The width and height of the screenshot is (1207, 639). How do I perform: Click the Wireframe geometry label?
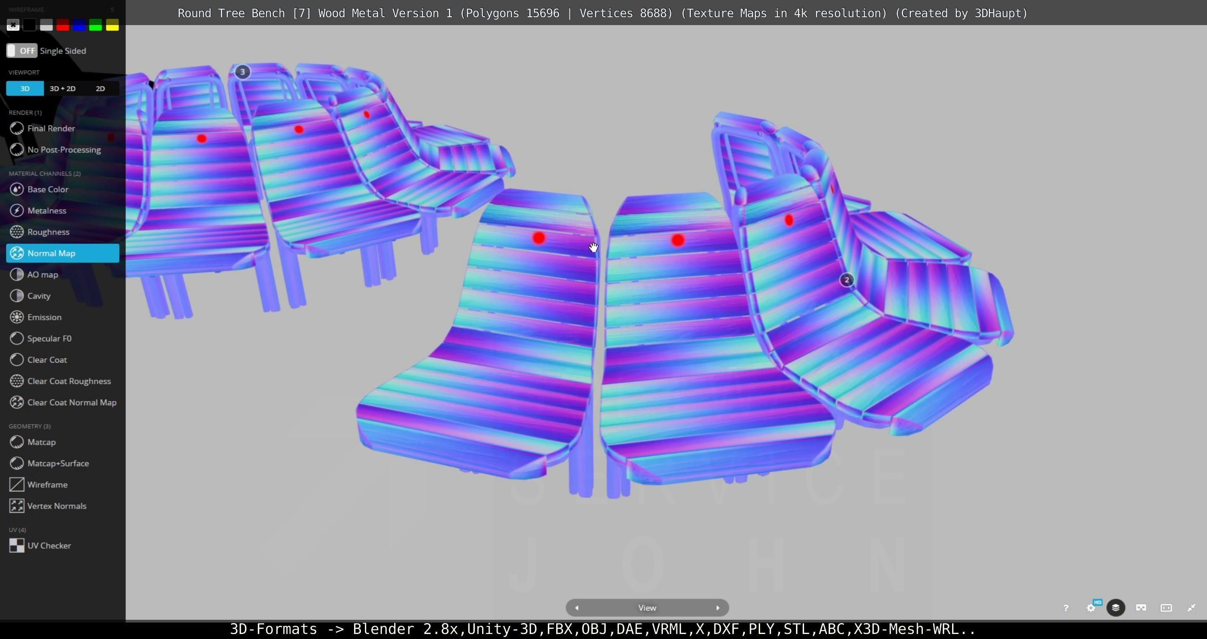(47, 485)
